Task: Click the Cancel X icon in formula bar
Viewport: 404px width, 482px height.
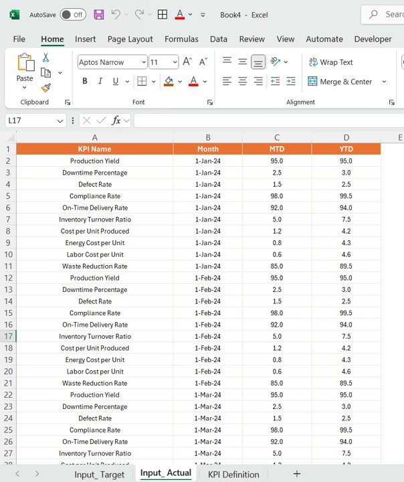Action: tap(87, 120)
